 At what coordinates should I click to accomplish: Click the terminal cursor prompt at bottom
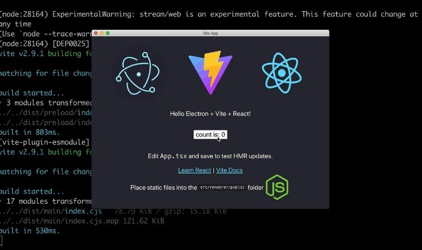[x=1, y=240]
